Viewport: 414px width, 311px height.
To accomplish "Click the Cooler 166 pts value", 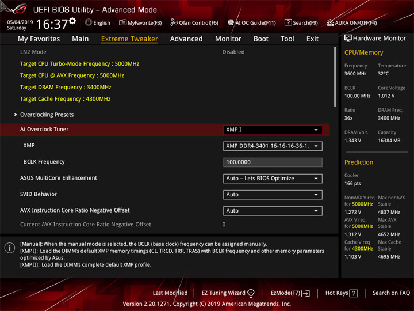I will click(x=352, y=184).
